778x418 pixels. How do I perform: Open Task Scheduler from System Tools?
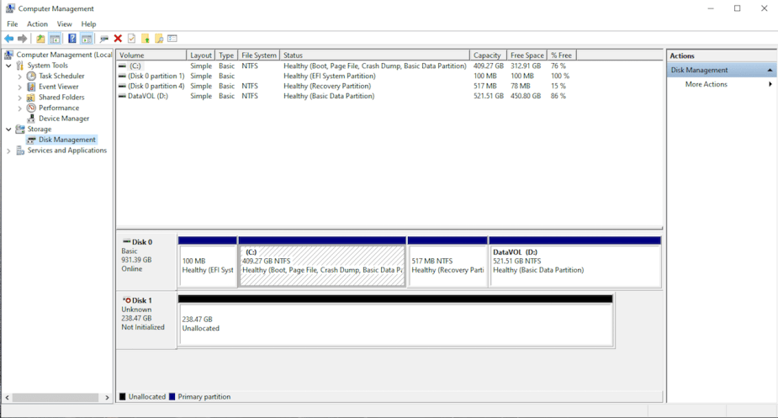61,76
